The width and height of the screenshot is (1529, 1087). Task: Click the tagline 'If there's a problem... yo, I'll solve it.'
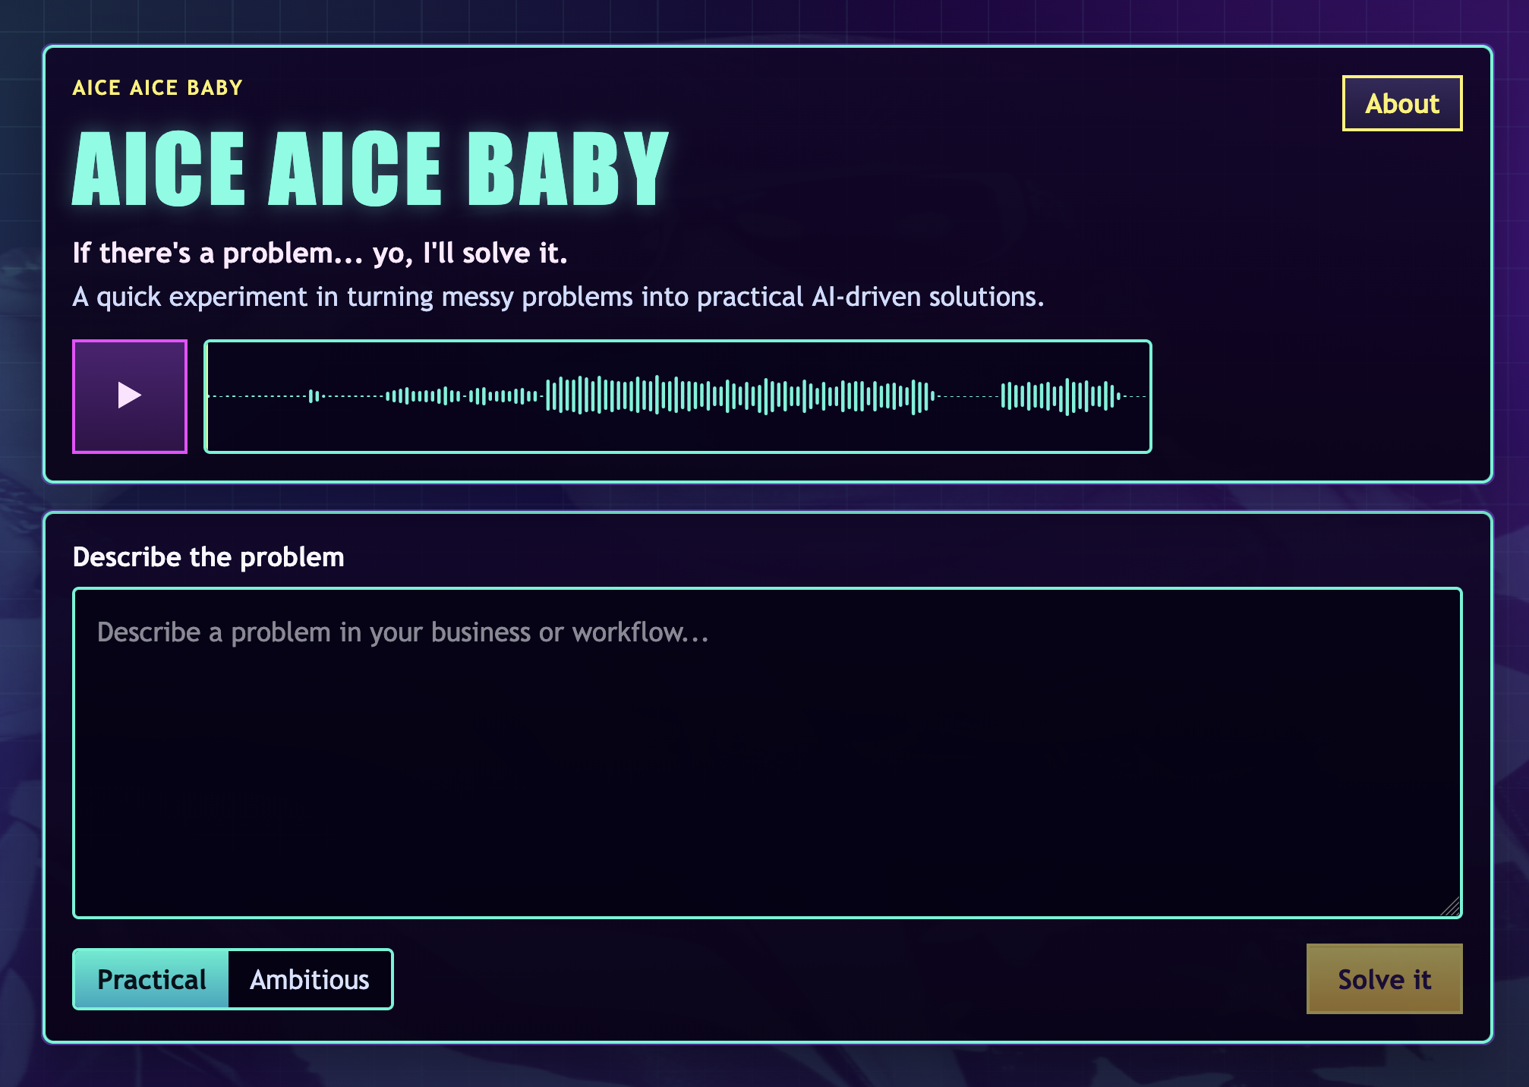pos(320,252)
